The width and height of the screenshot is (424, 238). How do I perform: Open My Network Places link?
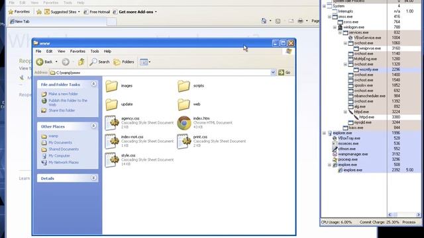coord(64,163)
